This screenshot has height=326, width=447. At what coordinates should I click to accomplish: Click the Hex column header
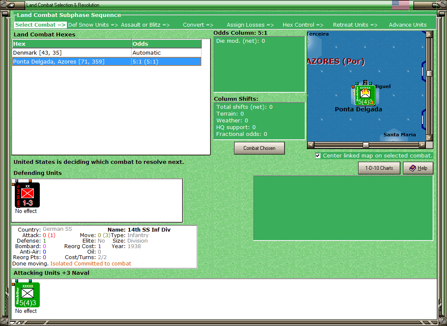coord(72,44)
